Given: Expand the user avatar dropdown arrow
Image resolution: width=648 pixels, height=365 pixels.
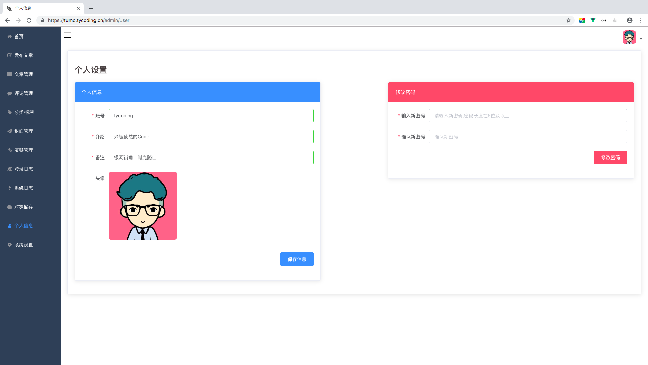Looking at the screenshot, I should pos(641,39).
